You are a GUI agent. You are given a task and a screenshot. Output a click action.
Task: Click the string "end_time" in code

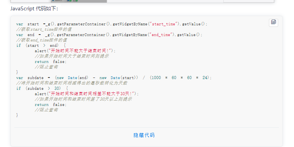(x=161, y=35)
